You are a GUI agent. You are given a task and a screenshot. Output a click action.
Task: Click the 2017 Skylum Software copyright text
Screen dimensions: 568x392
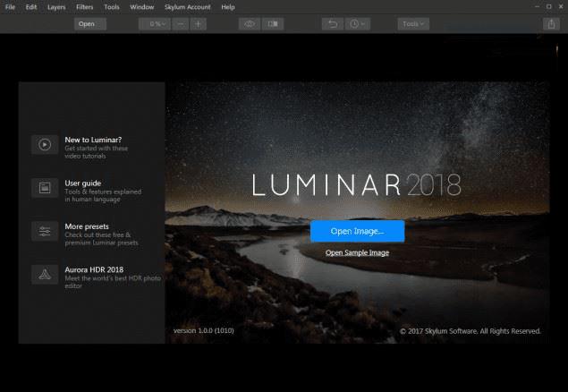pos(471,331)
